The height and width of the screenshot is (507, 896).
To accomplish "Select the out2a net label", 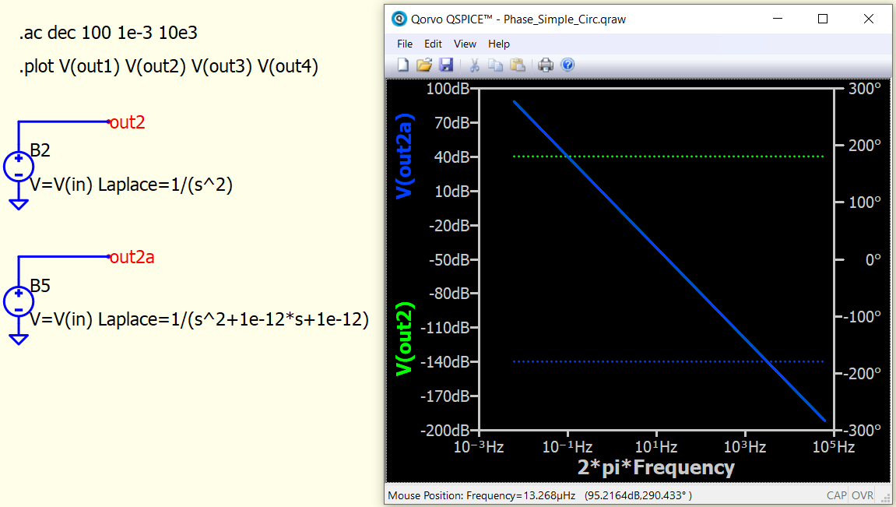I will pyautogui.click(x=132, y=257).
